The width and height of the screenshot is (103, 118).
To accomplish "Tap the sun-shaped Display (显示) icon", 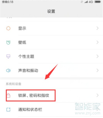I will [8, 28].
